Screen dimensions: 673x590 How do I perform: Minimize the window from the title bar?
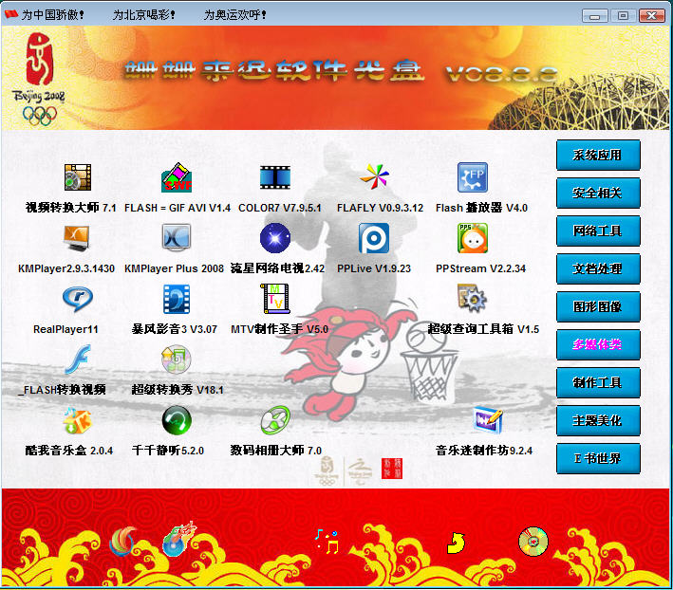click(x=595, y=16)
